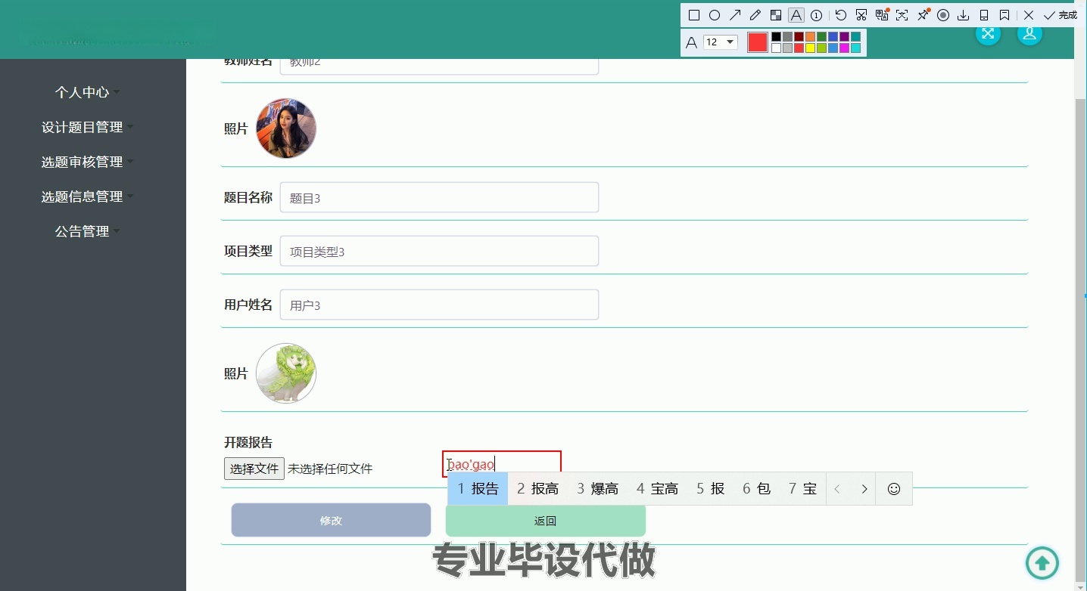Viewport: 1087px width, 591px height.
Task: Pick the orange color swatch
Action: [810, 36]
